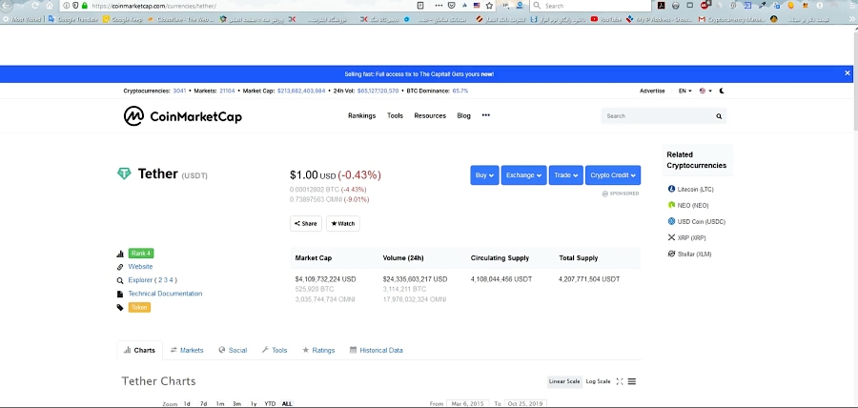Click the eyedropper extension icon
The width and height of the screenshot is (858, 408).
pos(763,6)
